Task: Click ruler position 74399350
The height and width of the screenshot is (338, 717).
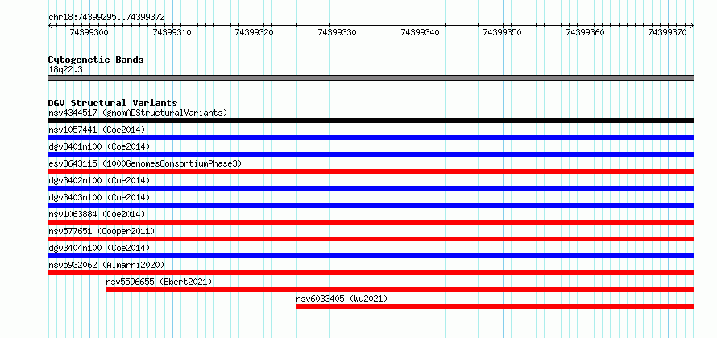Action: [x=502, y=32]
